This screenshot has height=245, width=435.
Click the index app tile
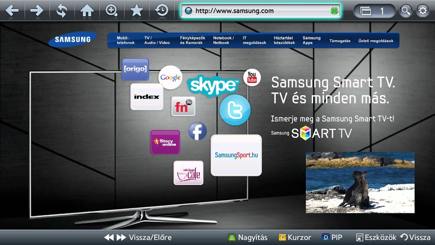pyautogui.click(x=147, y=97)
